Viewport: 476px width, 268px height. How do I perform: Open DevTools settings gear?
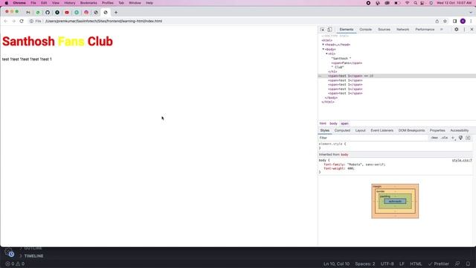pyautogui.click(x=456, y=30)
